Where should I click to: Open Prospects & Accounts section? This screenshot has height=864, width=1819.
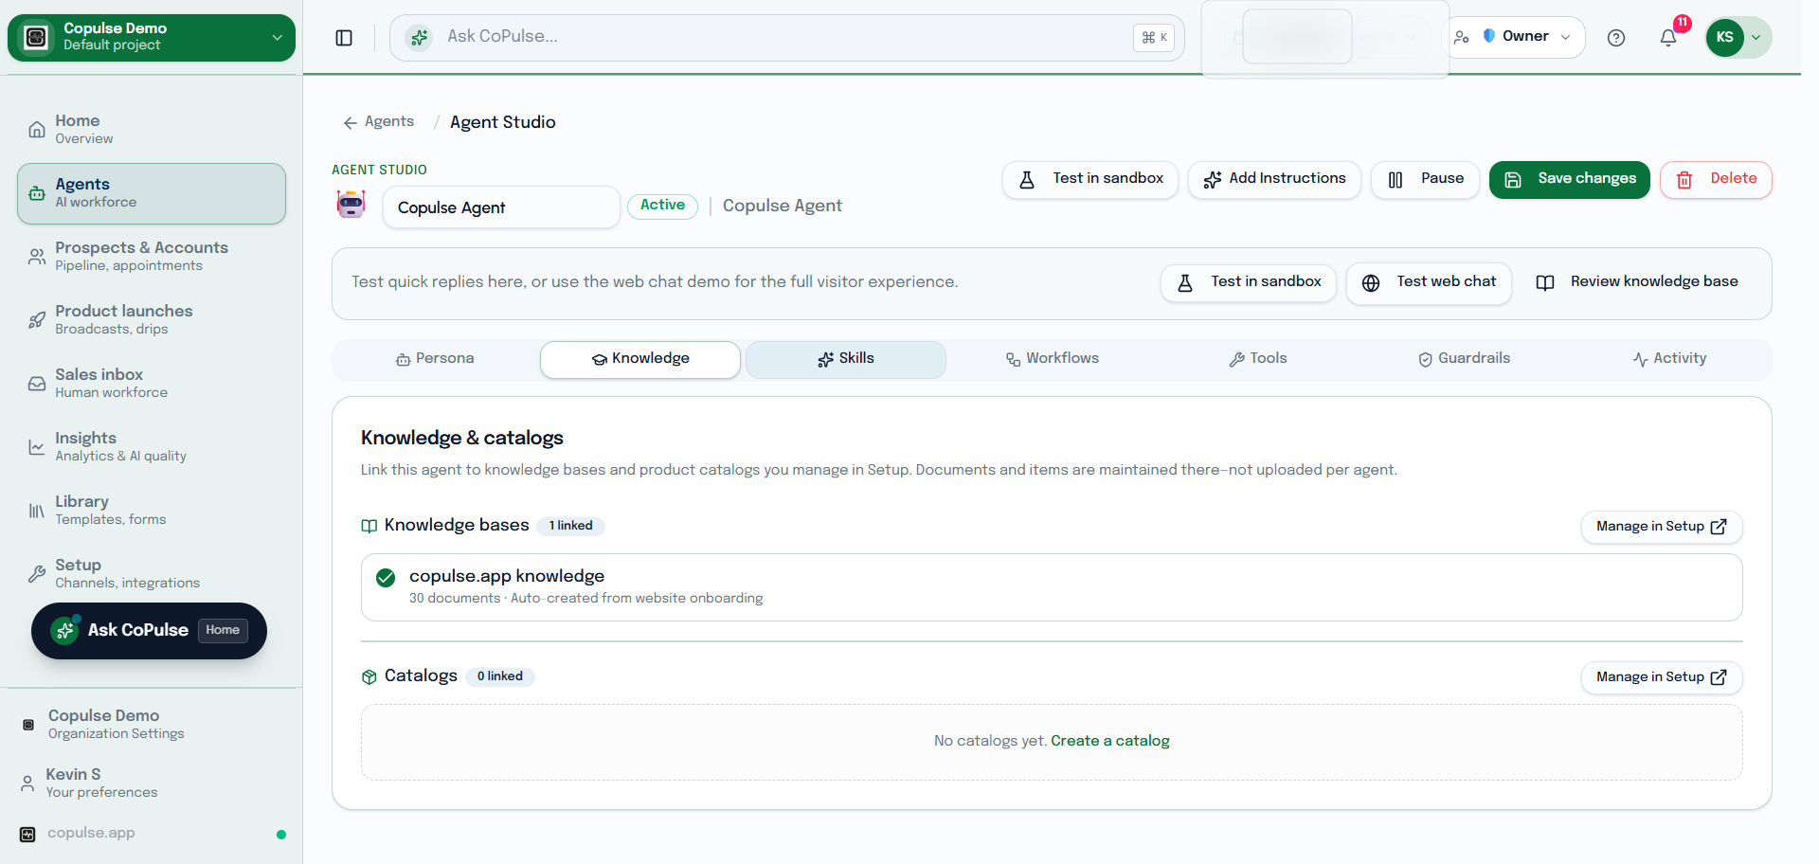coord(152,257)
